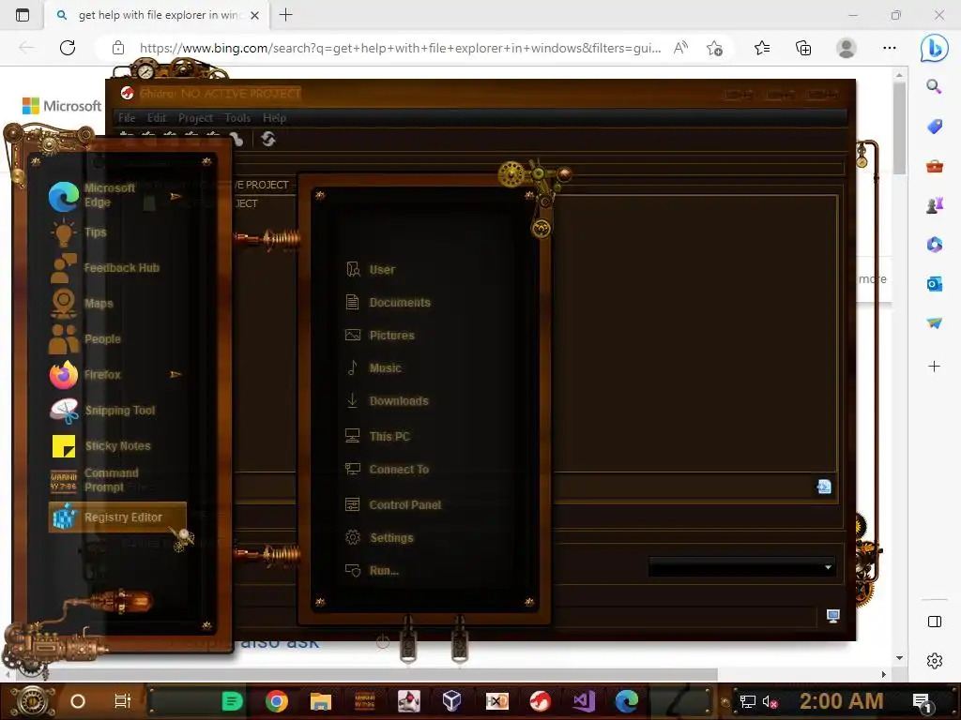This screenshot has height=720, width=961.
Task: Open the Ghidra Tools menu
Action: (237, 117)
